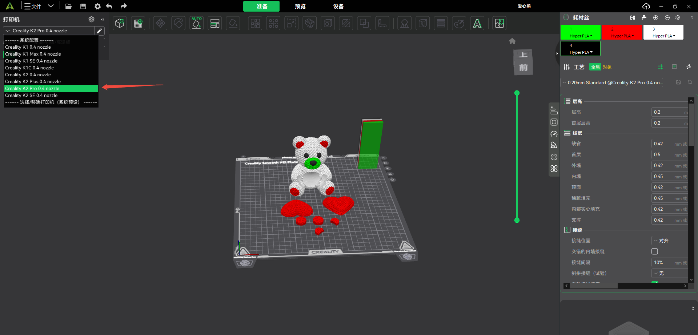The image size is (698, 335).
Task: Open filament 1 Hyper PLA dropdown
Action: point(581,32)
